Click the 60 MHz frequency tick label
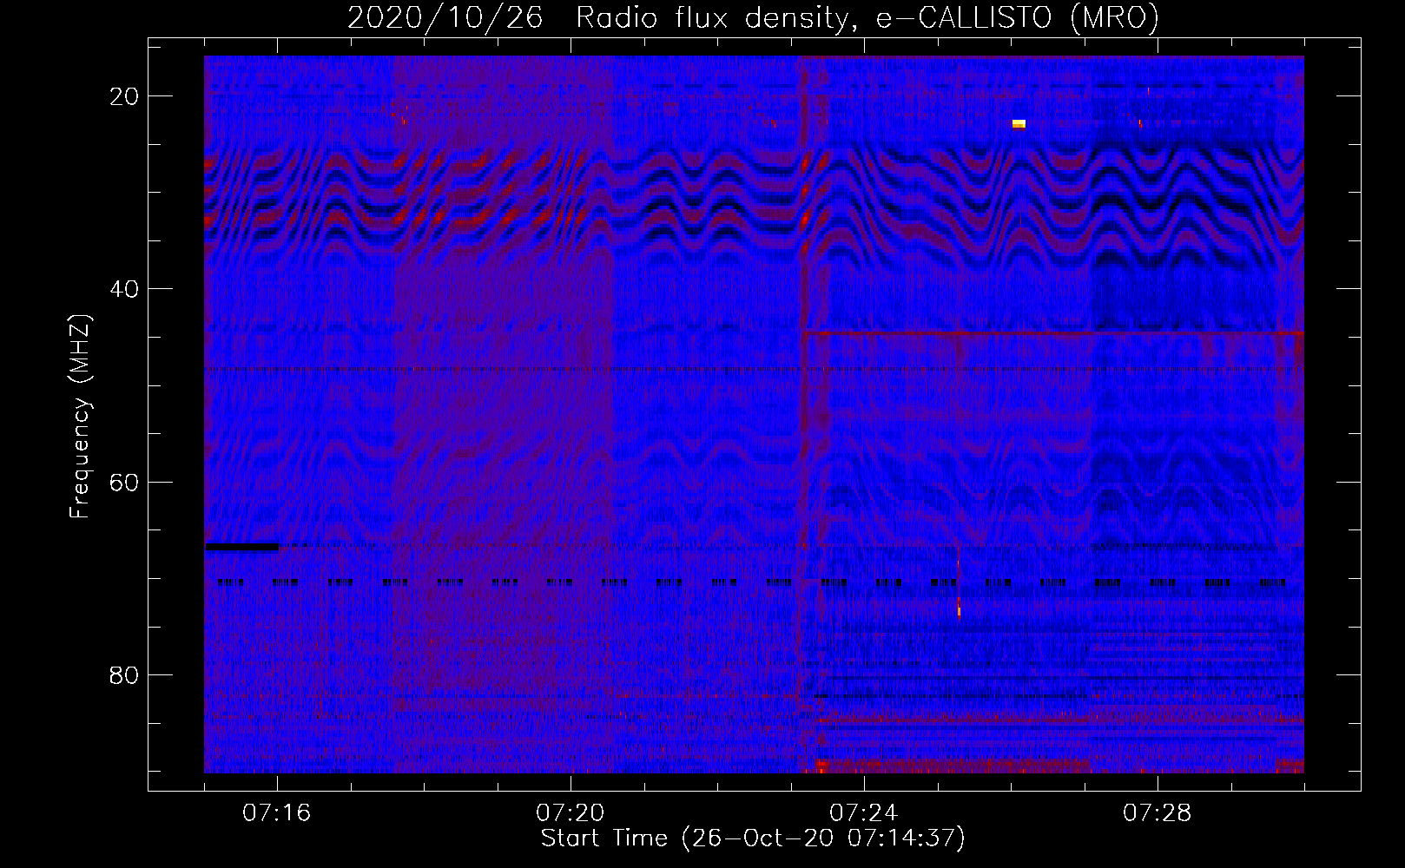This screenshot has width=1405, height=868. [x=124, y=483]
